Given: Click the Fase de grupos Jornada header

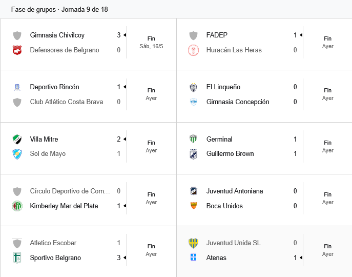Looking at the screenshot, I should tap(59, 9).
